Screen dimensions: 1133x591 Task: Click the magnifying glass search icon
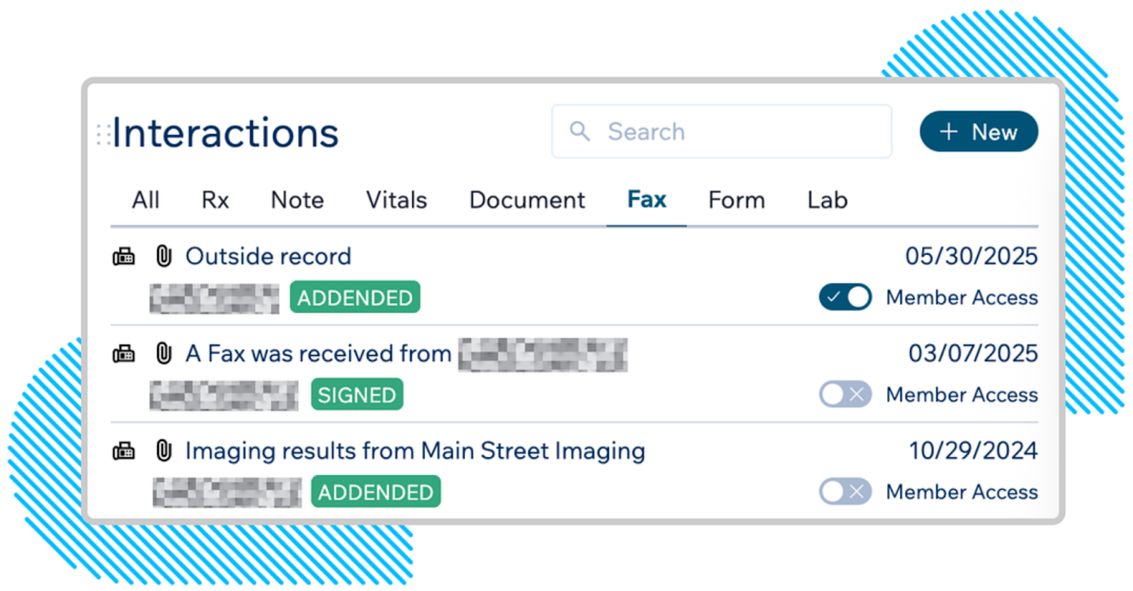(x=580, y=131)
